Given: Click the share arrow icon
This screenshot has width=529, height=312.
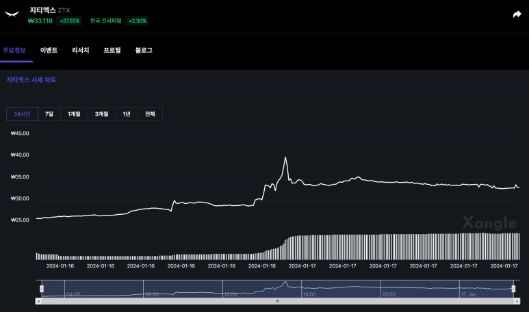Looking at the screenshot, I should point(517,14).
